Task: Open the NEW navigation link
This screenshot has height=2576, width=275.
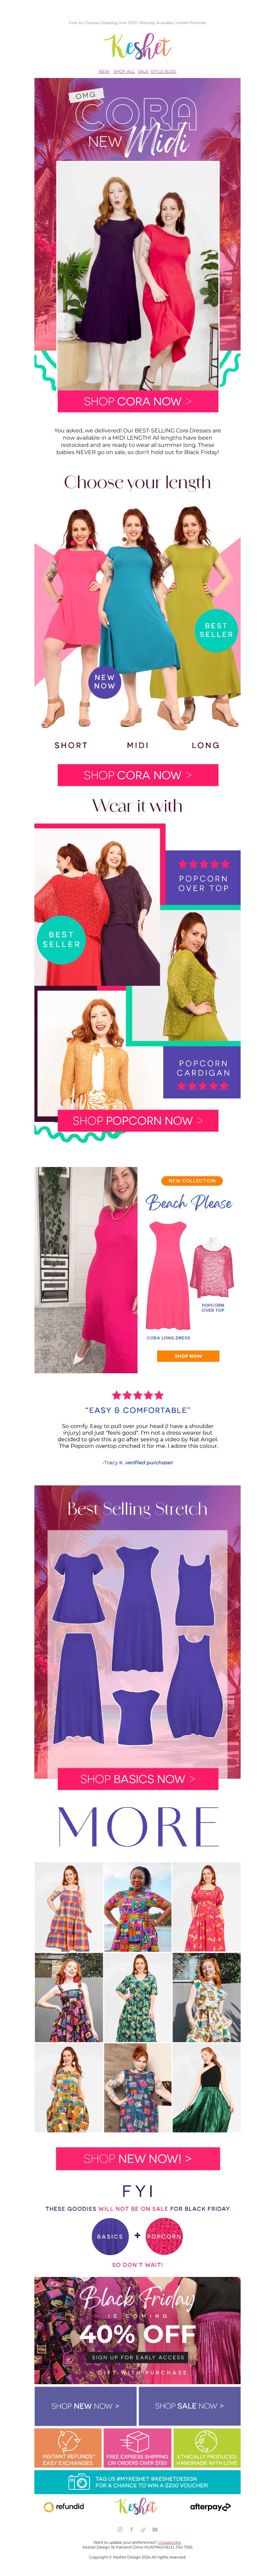Action: point(104,72)
